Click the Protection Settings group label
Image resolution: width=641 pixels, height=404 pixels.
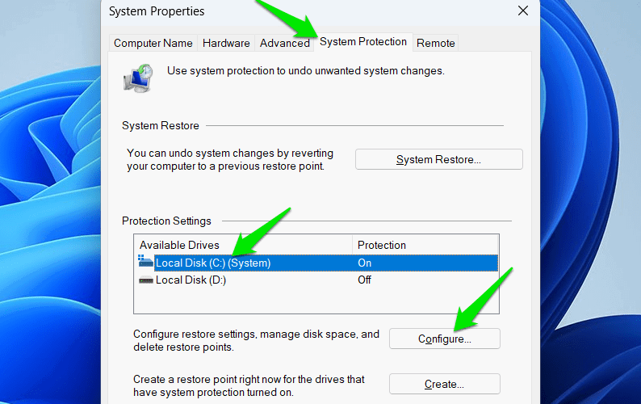pyautogui.click(x=166, y=221)
